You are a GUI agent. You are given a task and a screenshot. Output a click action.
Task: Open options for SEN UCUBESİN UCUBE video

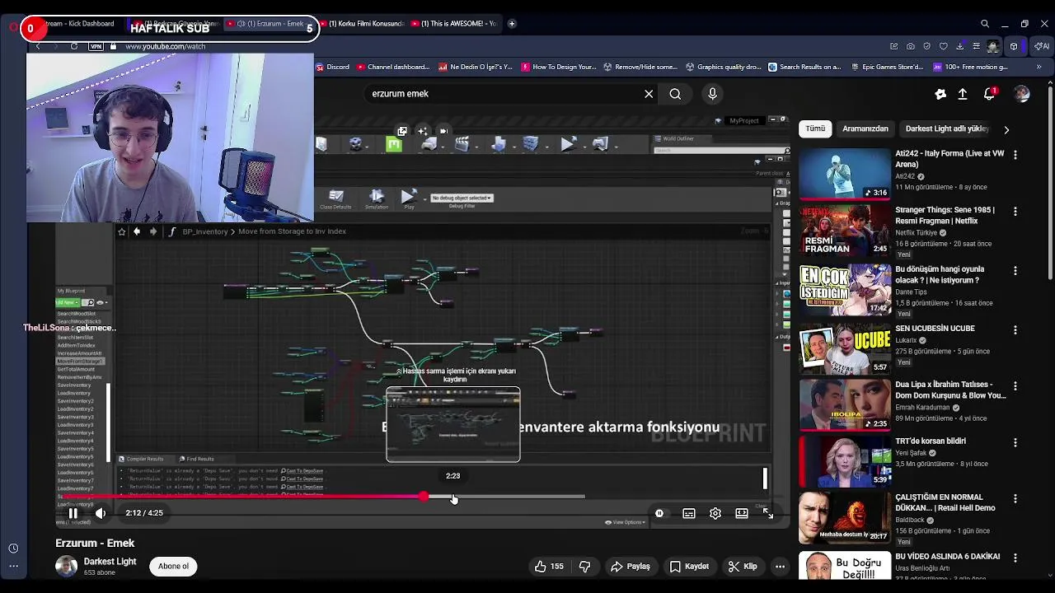[1015, 330]
